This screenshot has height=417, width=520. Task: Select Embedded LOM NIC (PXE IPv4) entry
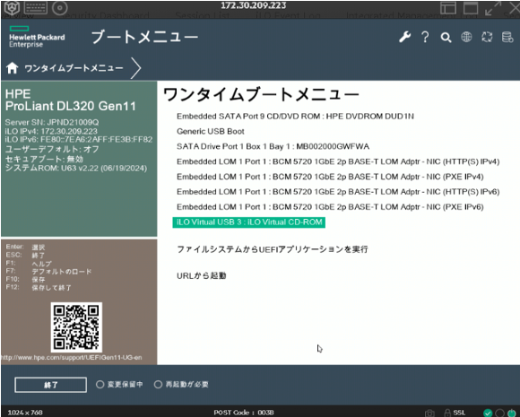tap(330, 177)
